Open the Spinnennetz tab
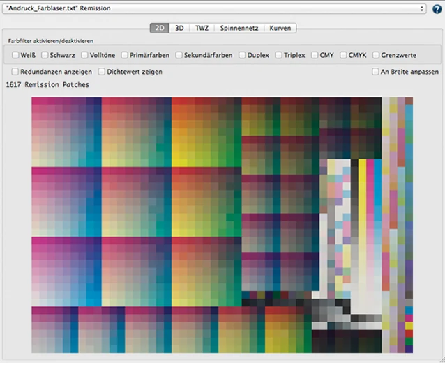The height and width of the screenshot is (367, 445). tap(239, 29)
